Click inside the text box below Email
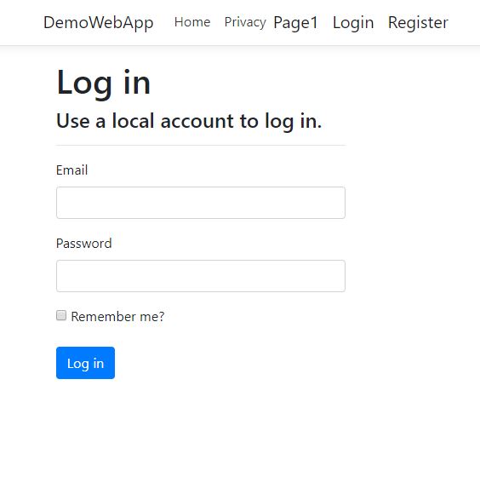This screenshot has width=480, height=483. click(x=201, y=203)
